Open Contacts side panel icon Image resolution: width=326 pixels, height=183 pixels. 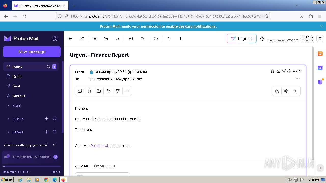point(320,54)
